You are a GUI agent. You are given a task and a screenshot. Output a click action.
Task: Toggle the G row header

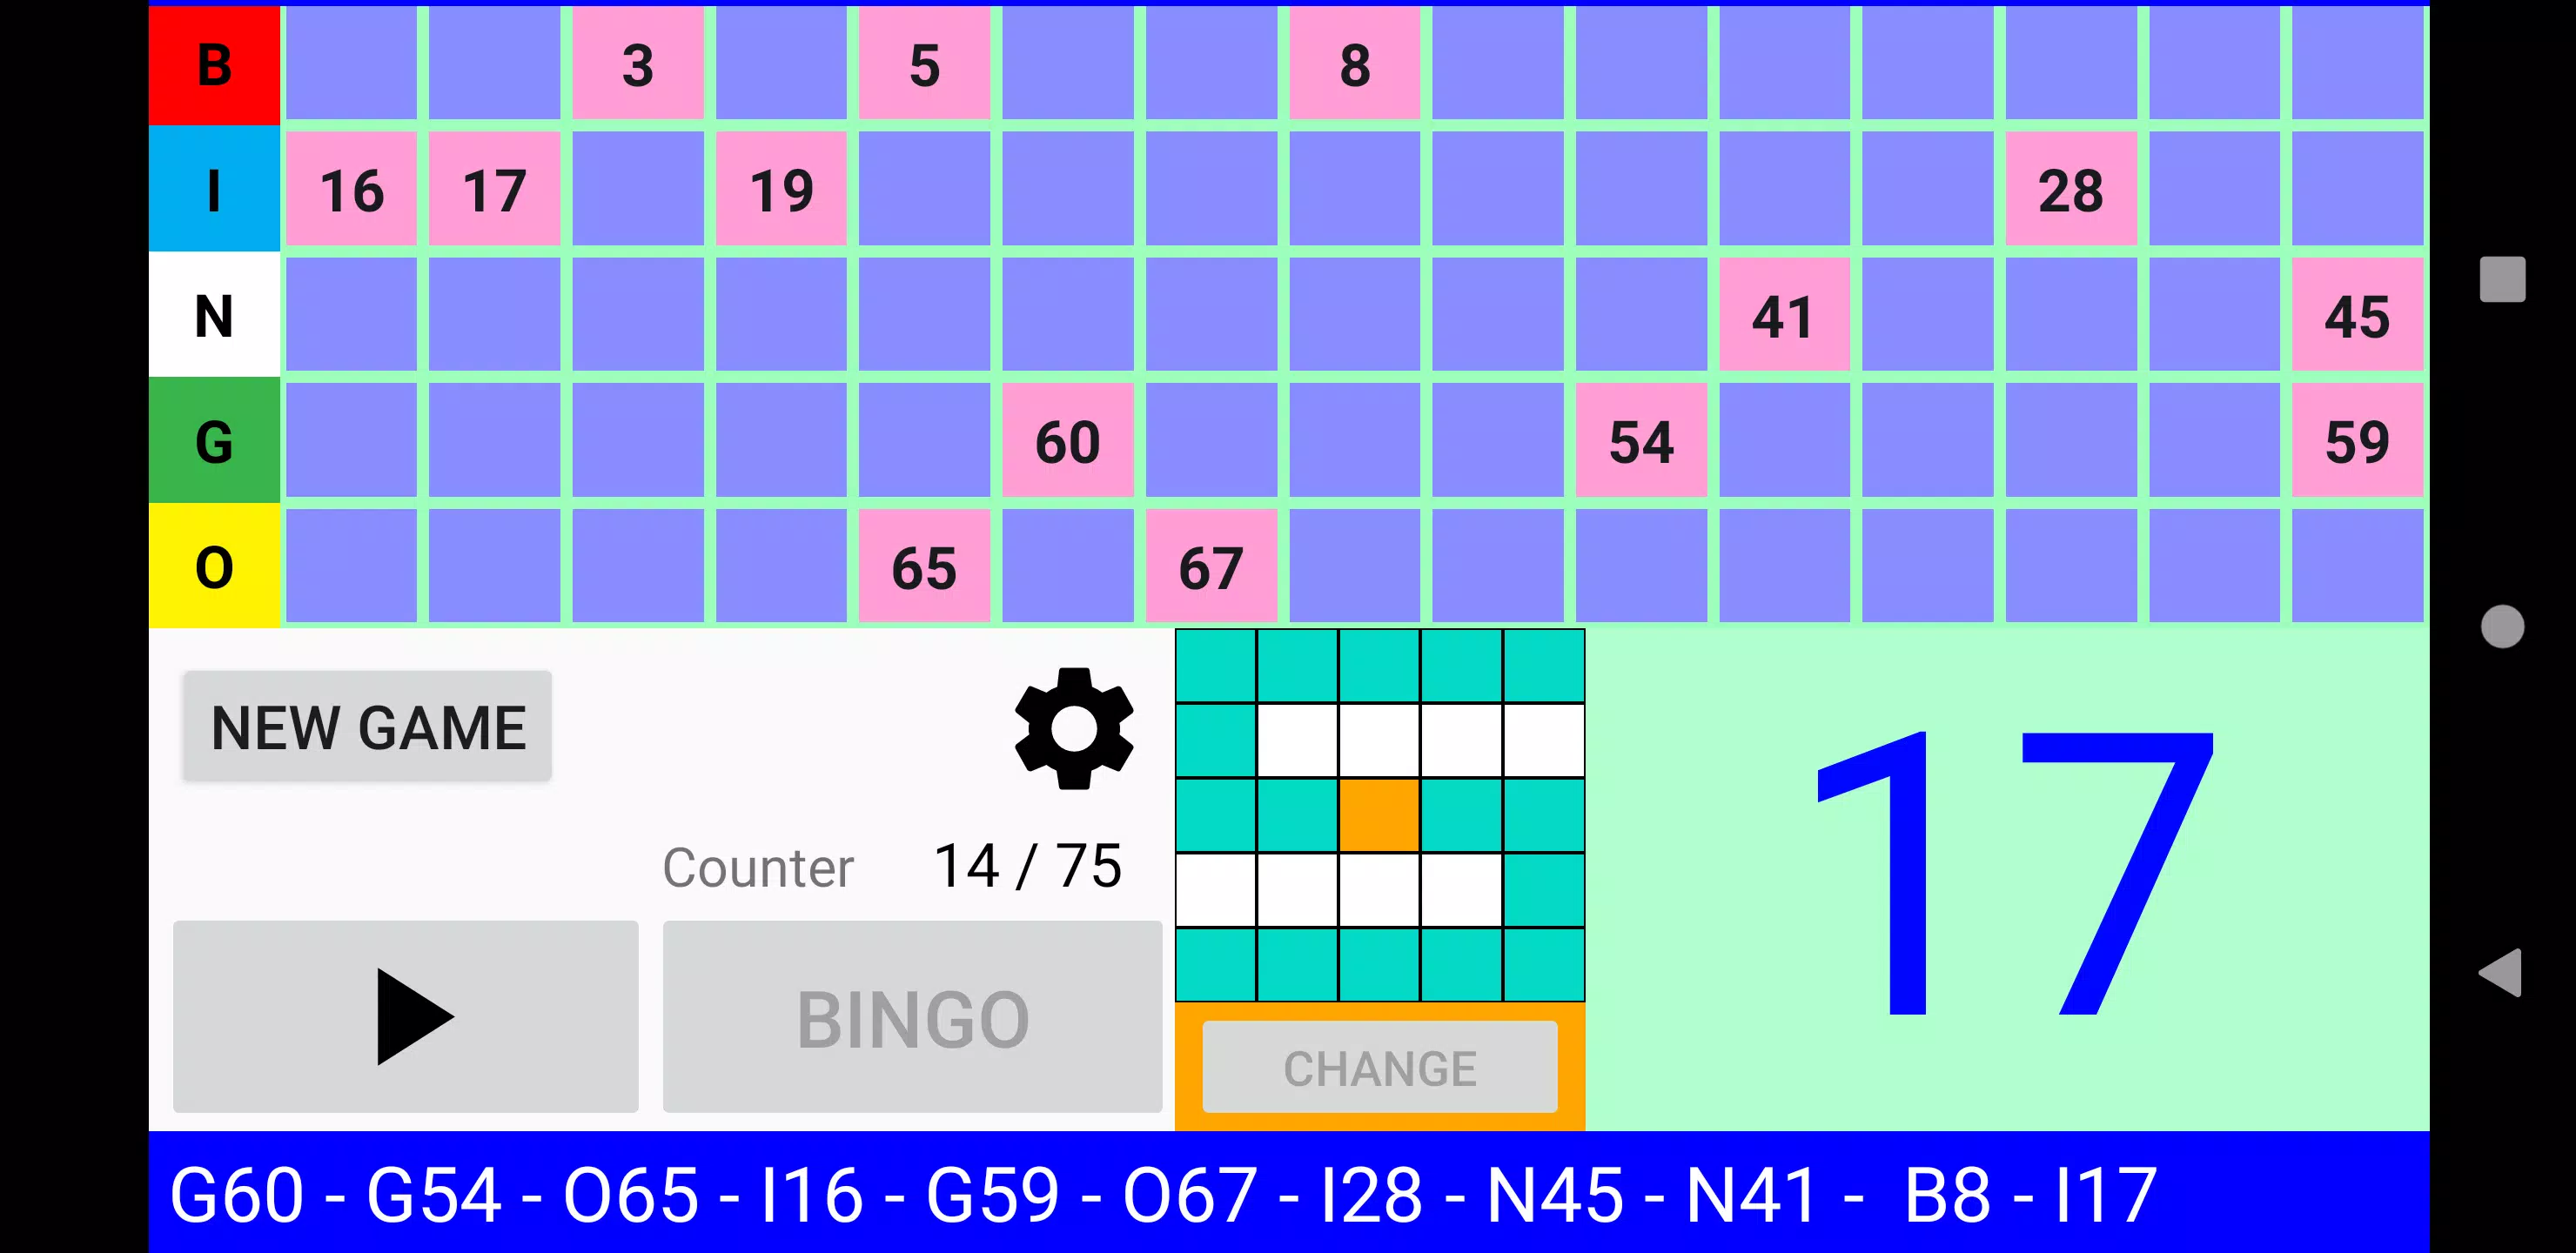click(213, 440)
